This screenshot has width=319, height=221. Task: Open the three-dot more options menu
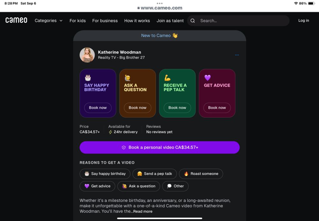click(237, 55)
